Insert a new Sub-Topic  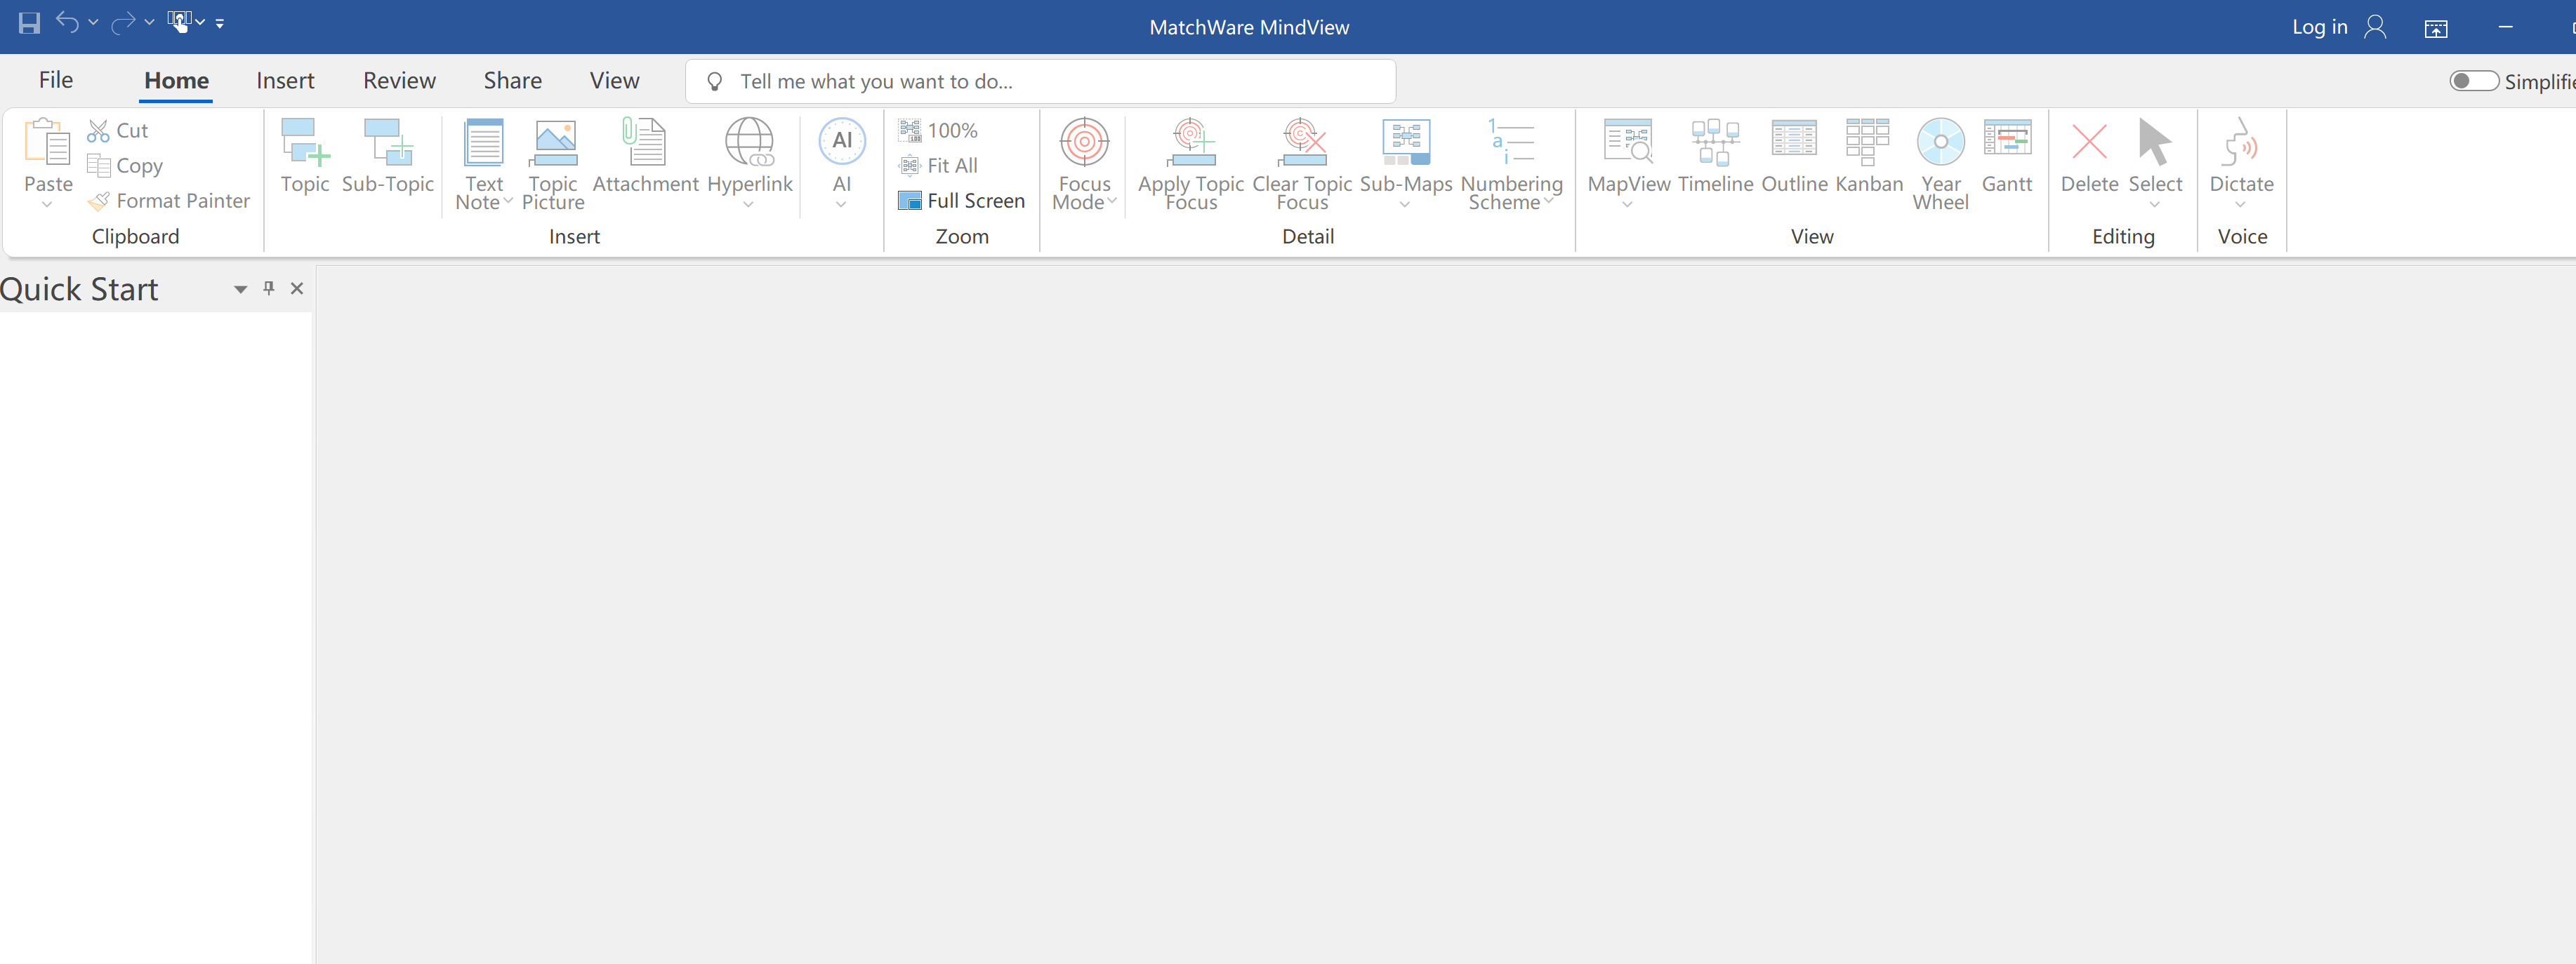(x=388, y=156)
